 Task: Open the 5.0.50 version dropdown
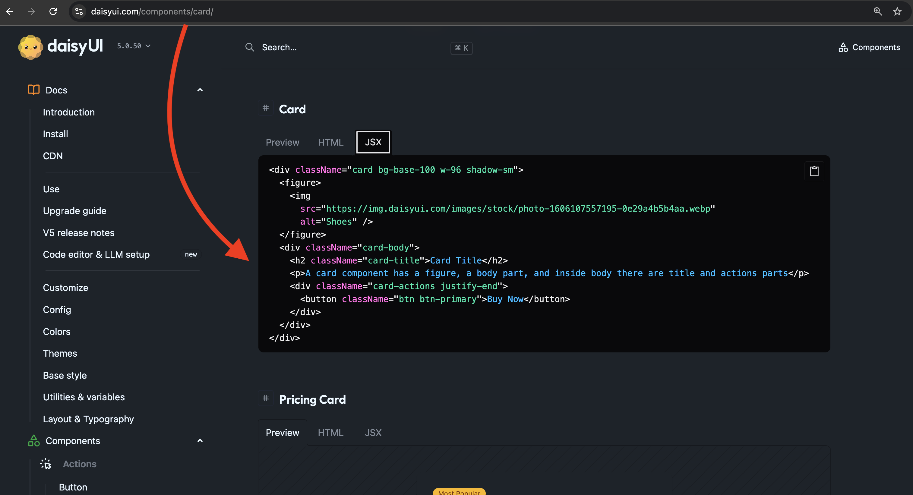tap(134, 46)
